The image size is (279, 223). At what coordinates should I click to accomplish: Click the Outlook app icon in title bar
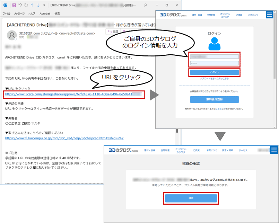tap(5, 5)
